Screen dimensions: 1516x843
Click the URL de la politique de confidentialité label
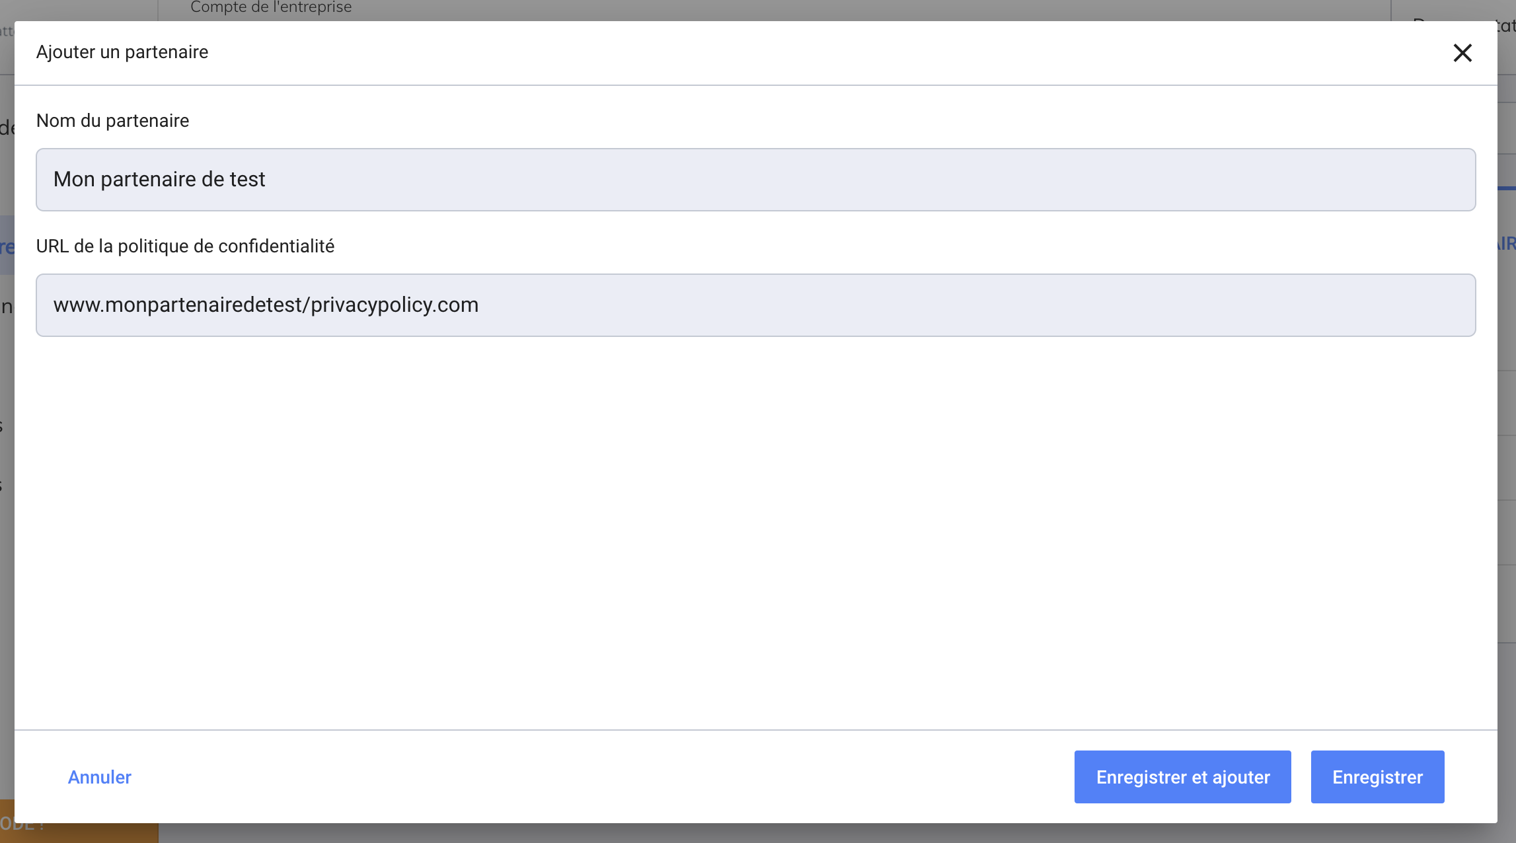click(185, 246)
